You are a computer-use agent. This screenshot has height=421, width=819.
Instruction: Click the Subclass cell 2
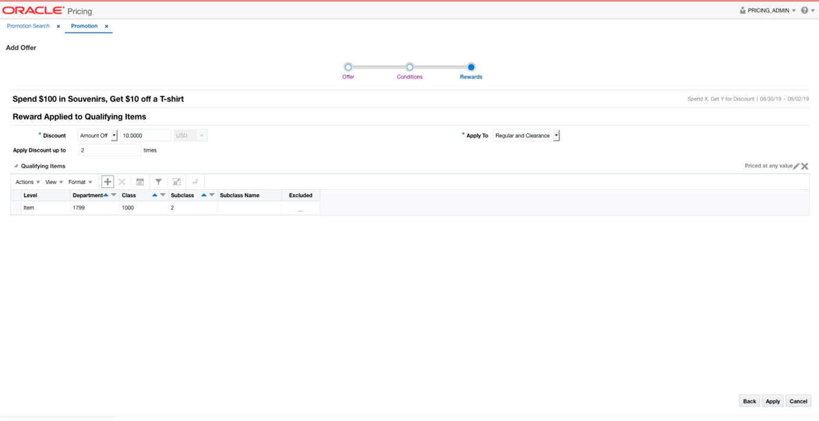(x=193, y=208)
